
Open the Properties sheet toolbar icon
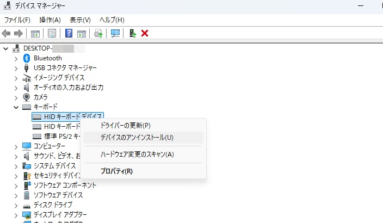52,33
